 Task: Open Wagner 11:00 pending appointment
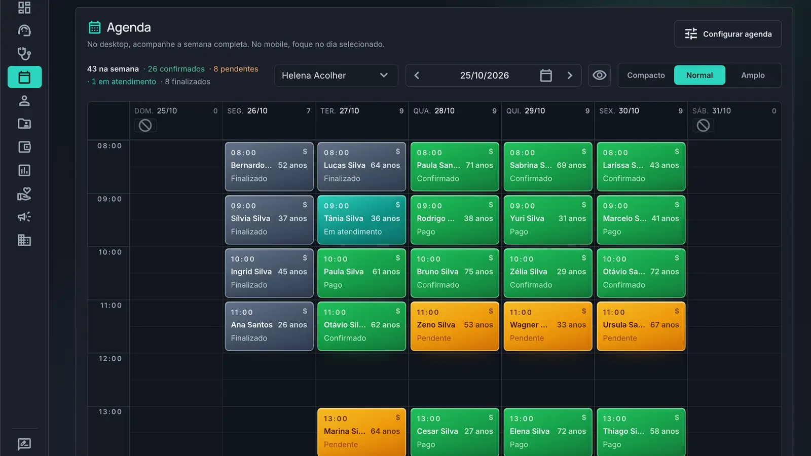(x=548, y=326)
